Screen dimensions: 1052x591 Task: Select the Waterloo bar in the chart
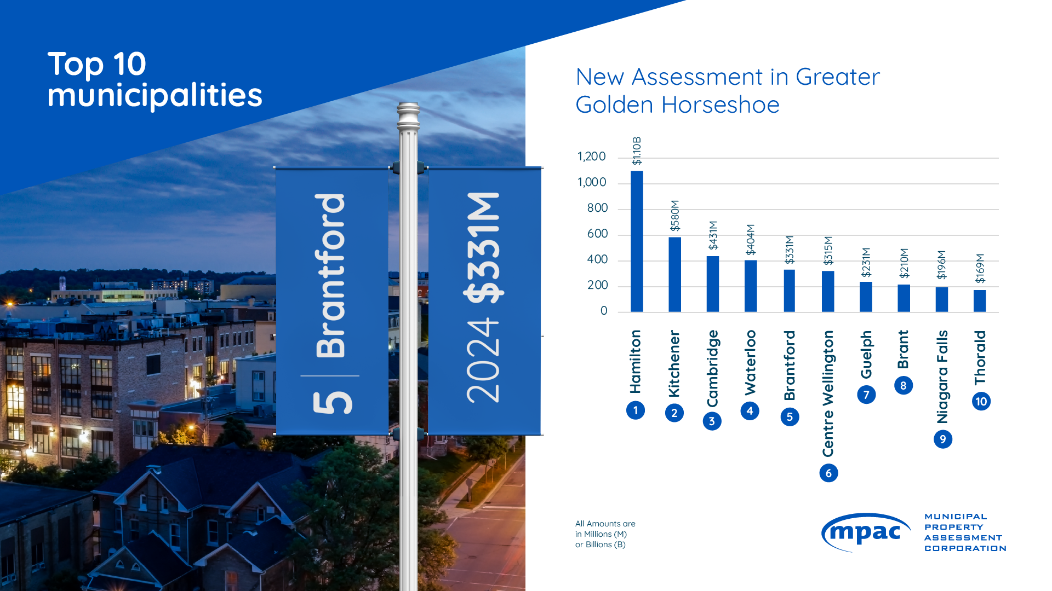[751, 286]
